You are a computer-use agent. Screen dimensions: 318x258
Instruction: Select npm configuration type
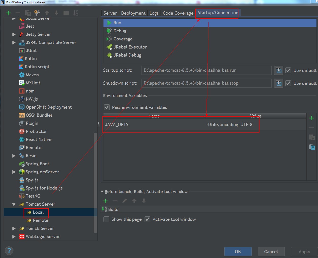pyautogui.click(x=30, y=91)
